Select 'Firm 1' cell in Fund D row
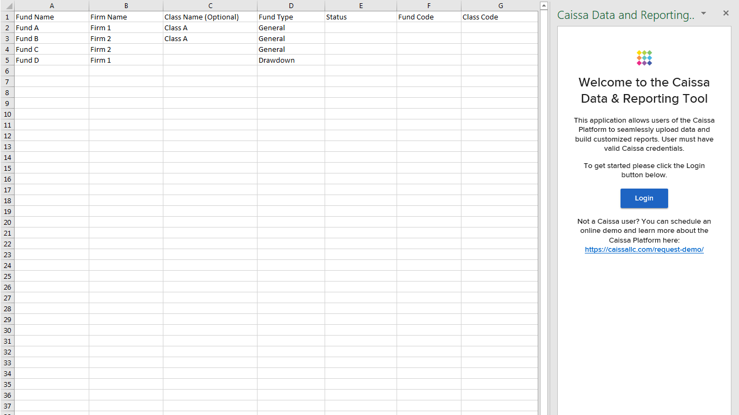Image resolution: width=739 pixels, height=415 pixels. coord(126,60)
